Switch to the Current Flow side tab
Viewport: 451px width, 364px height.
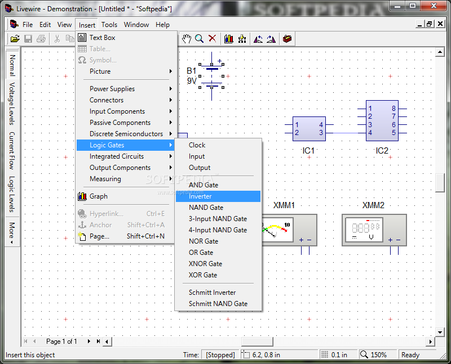pyautogui.click(x=12, y=150)
